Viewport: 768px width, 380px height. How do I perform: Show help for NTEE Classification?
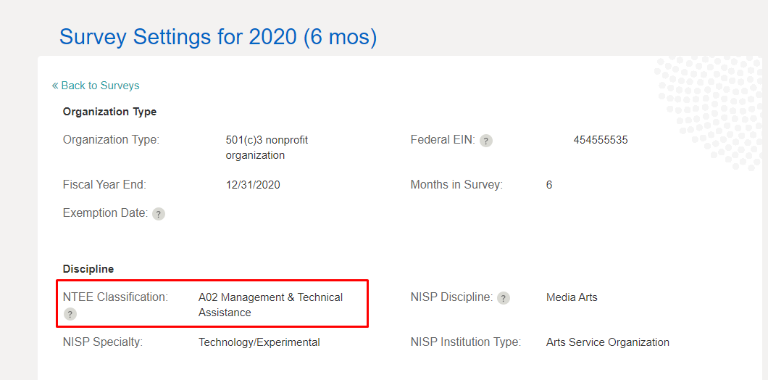click(x=70, y=314)
